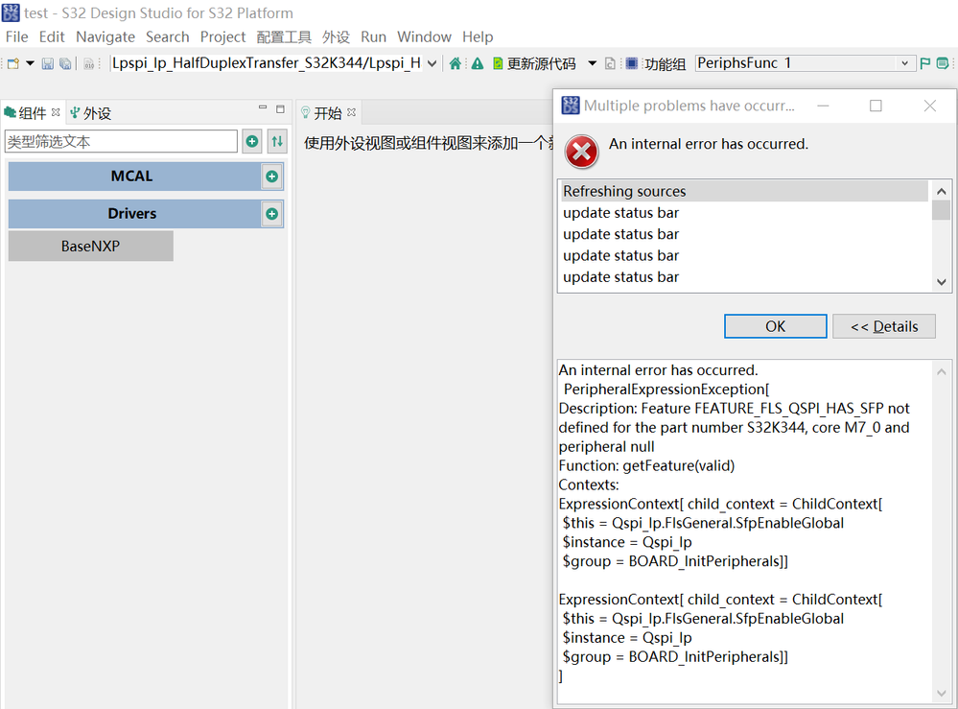Viewport: 958px width, 709px height.
Task: Maximize the Multiple problems dialog
Action: tap(876, 106)
